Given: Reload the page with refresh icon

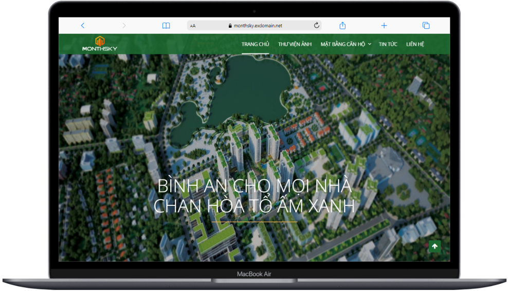Looking at the screenshot, I should (317, 25).
